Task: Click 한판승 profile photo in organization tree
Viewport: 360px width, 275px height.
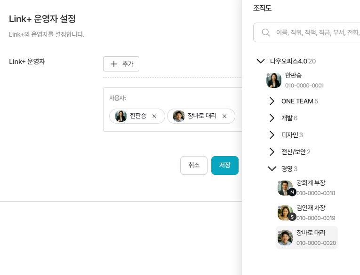Action: (x=274, y=80)
